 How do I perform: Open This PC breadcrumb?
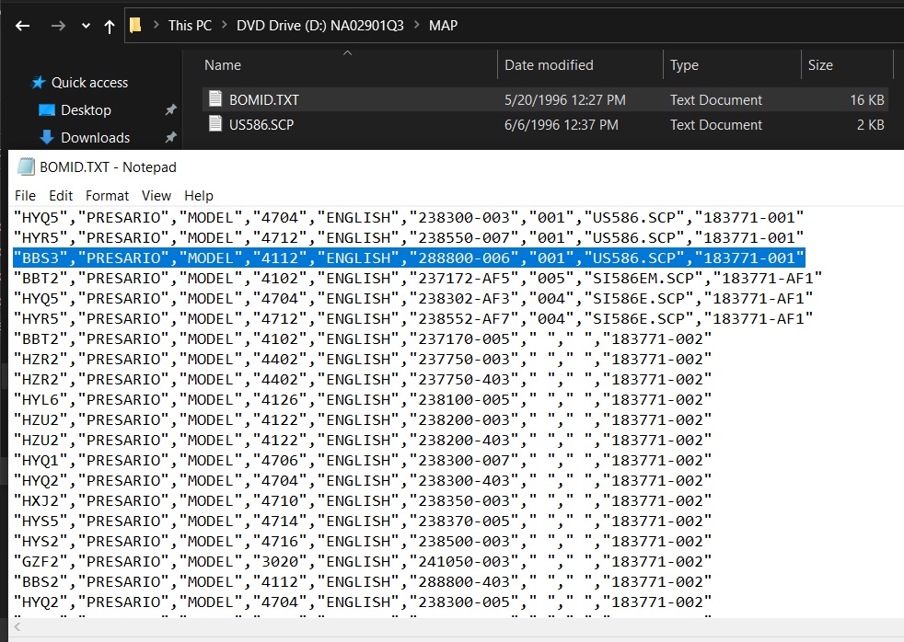click(190, 26)
